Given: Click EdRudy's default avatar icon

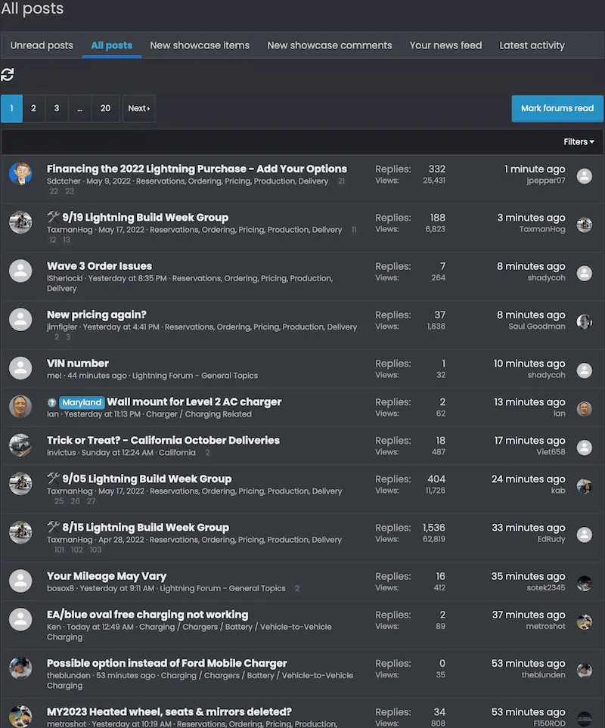Looking at the screenshot, I should [x=584, y=535].
